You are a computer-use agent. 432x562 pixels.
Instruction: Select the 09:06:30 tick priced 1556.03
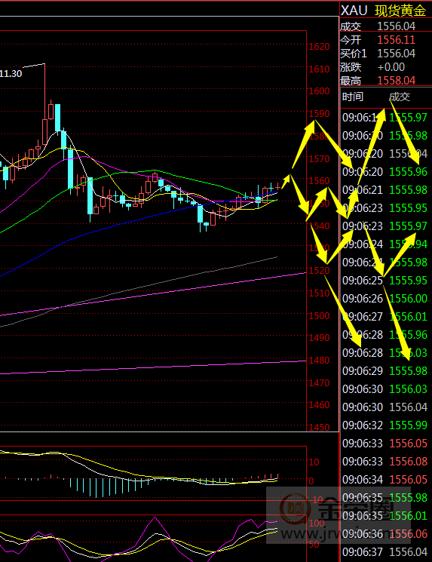tap(386, 389)
